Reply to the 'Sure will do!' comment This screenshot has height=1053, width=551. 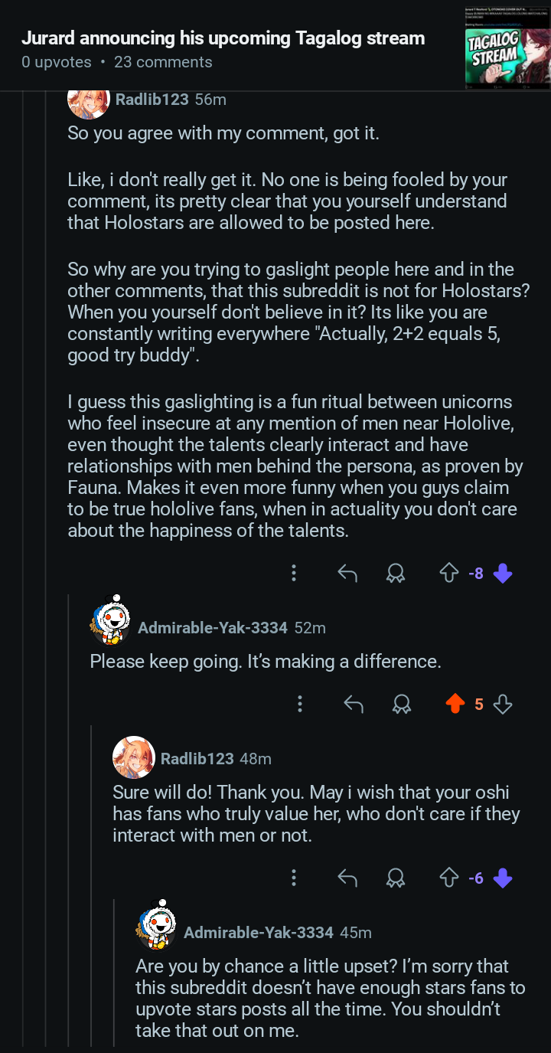pyautogui.click(x=347, y=878)
